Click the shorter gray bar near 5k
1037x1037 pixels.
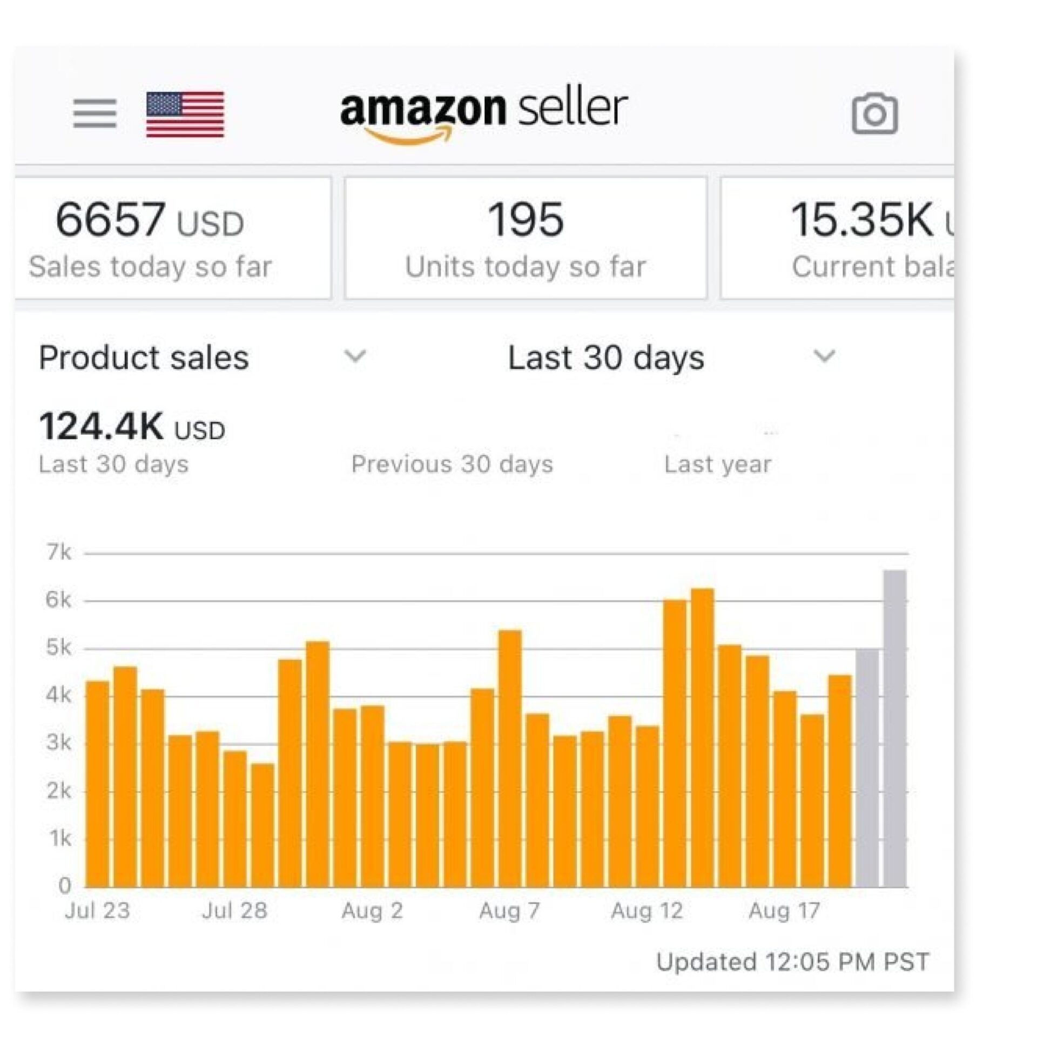coord(867,768)
